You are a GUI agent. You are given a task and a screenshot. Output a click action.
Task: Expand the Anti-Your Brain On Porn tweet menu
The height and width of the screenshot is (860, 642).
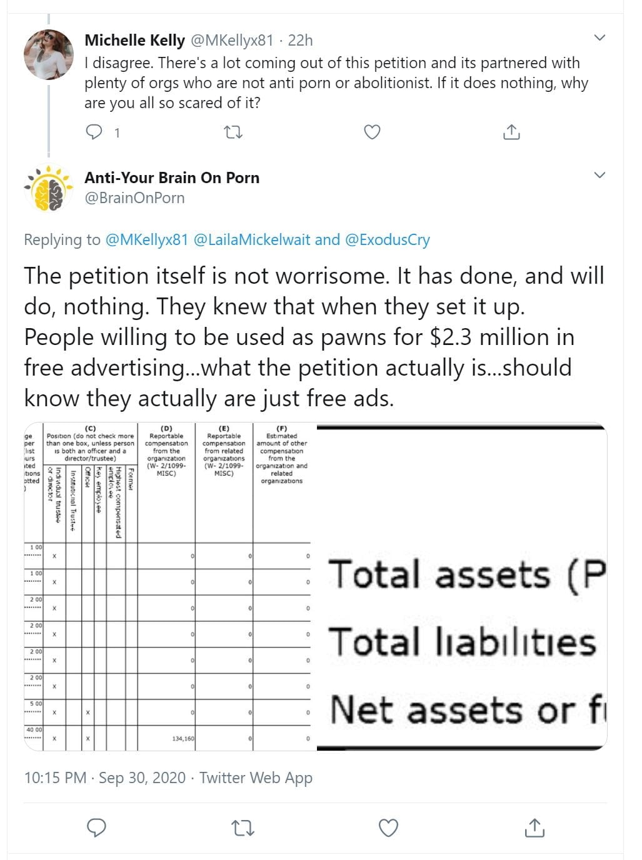click(x=599, y=175)
